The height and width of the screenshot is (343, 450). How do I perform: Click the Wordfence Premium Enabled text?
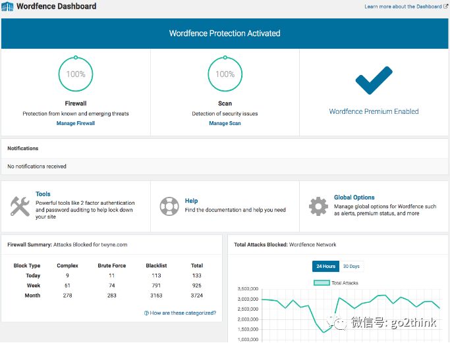coord(374,111)
